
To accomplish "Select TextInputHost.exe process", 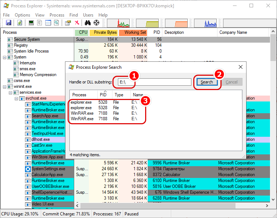I will pos(47,133).
